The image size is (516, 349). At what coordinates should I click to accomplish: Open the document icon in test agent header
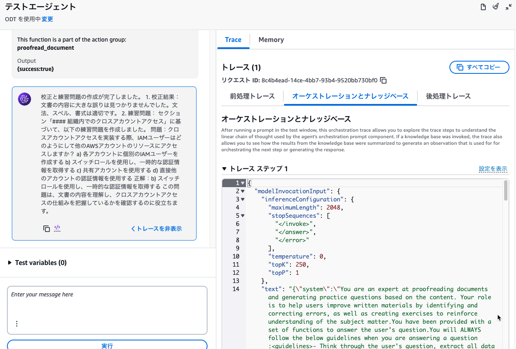point(483,7)
